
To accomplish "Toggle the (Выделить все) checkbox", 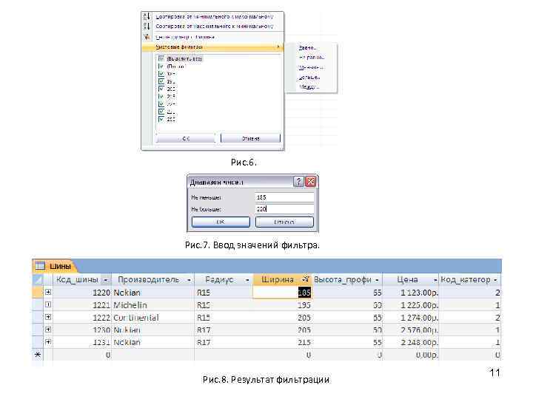I will (161, 58).
